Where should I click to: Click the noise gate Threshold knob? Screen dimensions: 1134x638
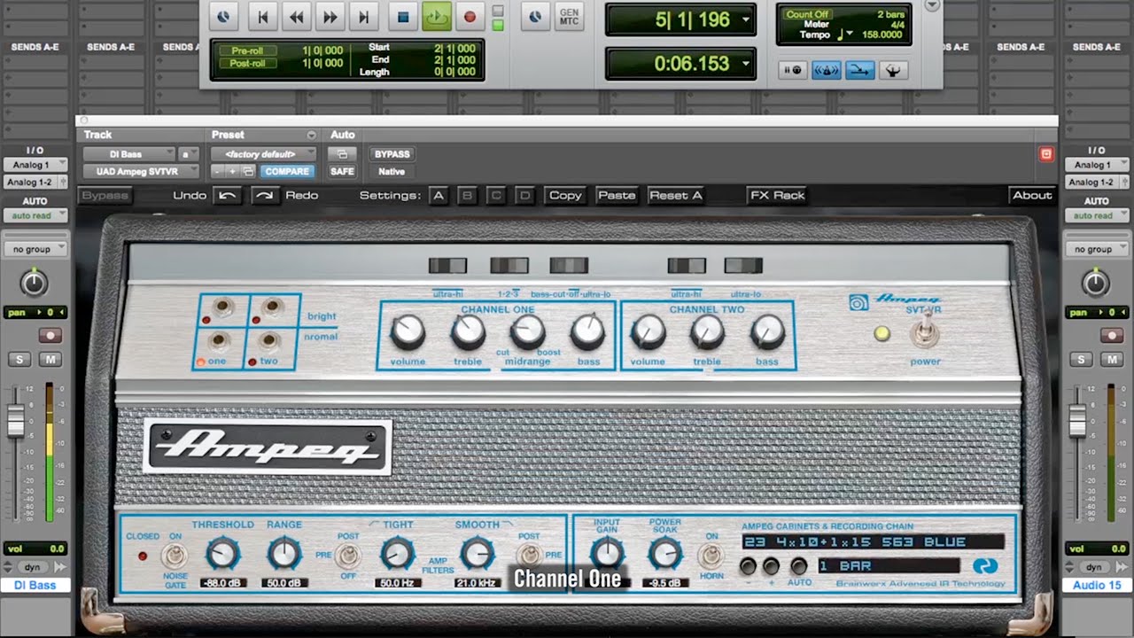point(222,555)
